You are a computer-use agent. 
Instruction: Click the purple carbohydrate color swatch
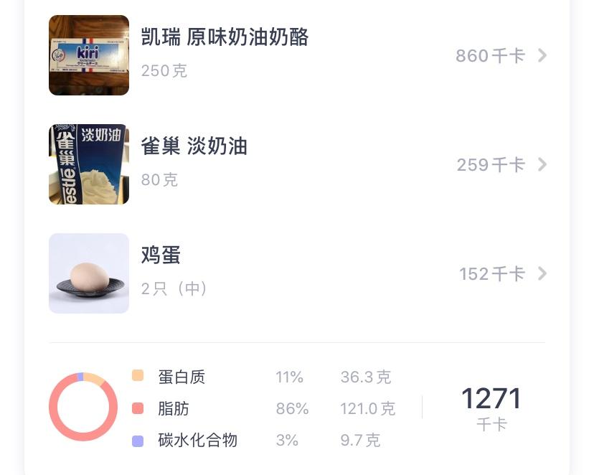(138, 441)
